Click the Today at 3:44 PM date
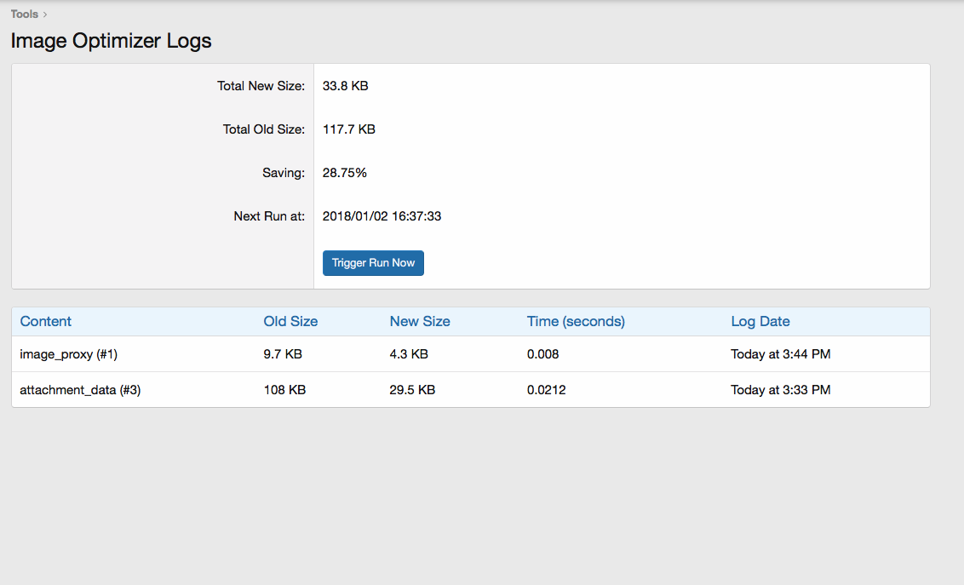The width and height of the screenshot is (964, 585). pos(780,354)
